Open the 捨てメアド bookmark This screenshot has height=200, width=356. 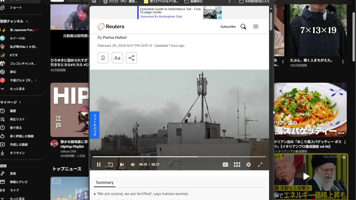point(161,1)
